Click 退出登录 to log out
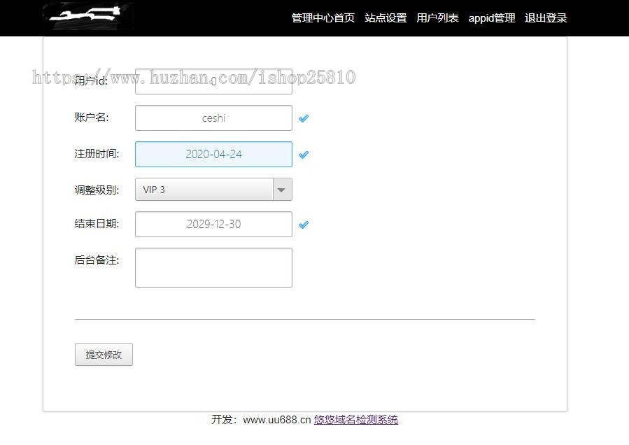Viewport: 629px width, 445px height. point(546,18)
